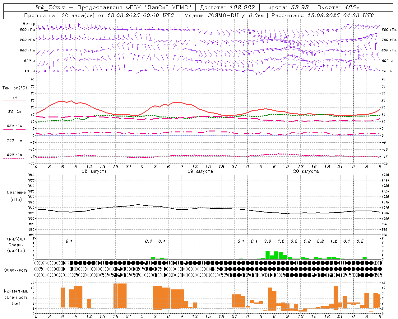The image size is (398, 319).
Task: Click the 0.6 precipitation total
Action: click(294, 241)
